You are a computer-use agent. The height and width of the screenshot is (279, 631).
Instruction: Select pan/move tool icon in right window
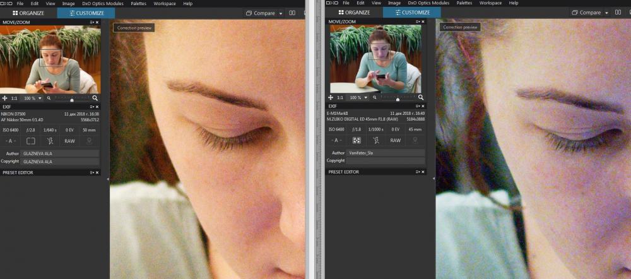[x=331, y=97]
